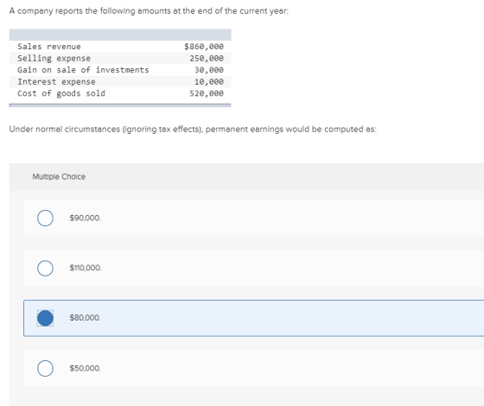Image resolution: width=484 pixels, height=406 pixels.
Task: Click the Interest expense row label
Action: (x=56, y=82)
